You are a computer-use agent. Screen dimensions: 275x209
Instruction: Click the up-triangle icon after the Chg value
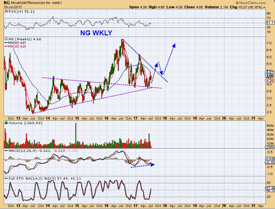point(264,7)
